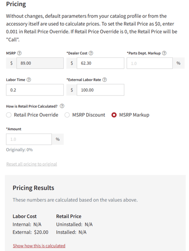Focus the Labor Time field showing 0.2
Image resolution: width=189 pixels, height=251 pixels.
pos(35,90)
